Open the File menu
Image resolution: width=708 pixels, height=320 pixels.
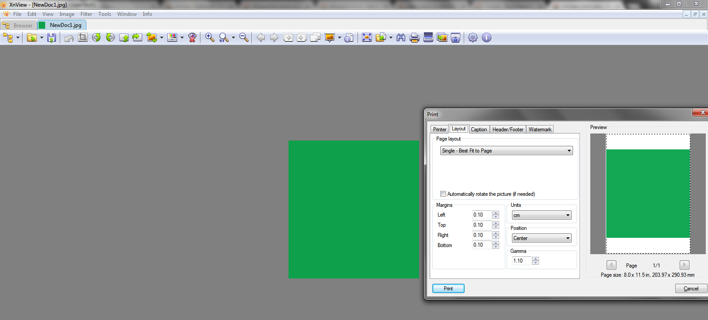coord(17,14)
